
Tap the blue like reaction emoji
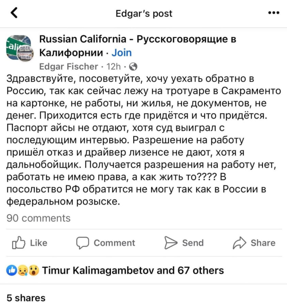(x=12, y=270)
